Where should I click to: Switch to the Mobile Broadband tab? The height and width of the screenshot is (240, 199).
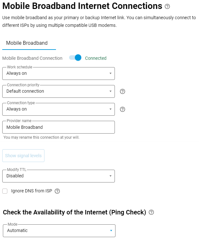pyautogui.click(x=27, y=43)
